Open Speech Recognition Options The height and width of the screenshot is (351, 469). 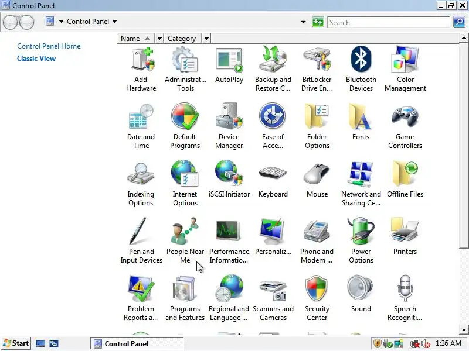pyautogui.click(x=405, y=298)
